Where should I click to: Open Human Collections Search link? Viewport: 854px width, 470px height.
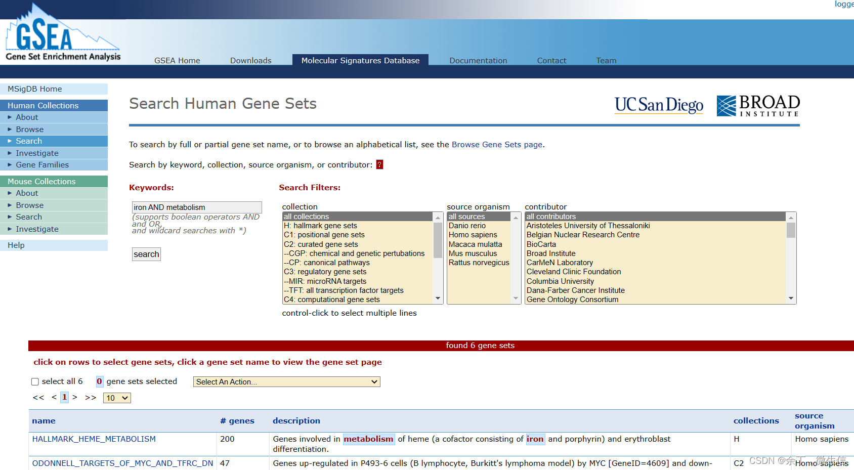pos(54,141)
